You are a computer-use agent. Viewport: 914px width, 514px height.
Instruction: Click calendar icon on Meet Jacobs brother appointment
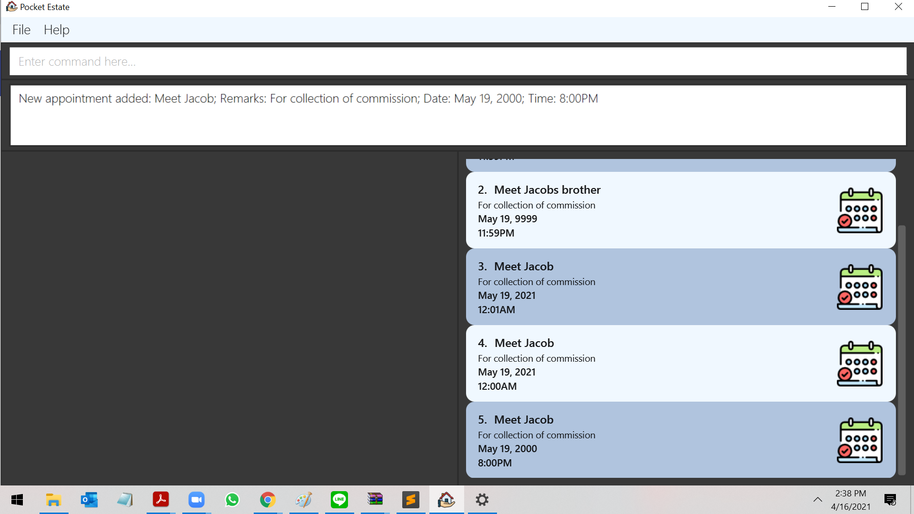pyautogui.click(x=860, y=210)
